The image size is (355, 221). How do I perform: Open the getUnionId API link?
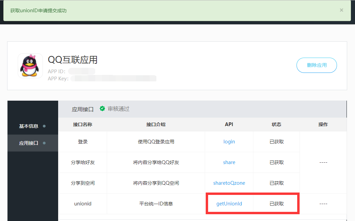(x=229, y=204)
